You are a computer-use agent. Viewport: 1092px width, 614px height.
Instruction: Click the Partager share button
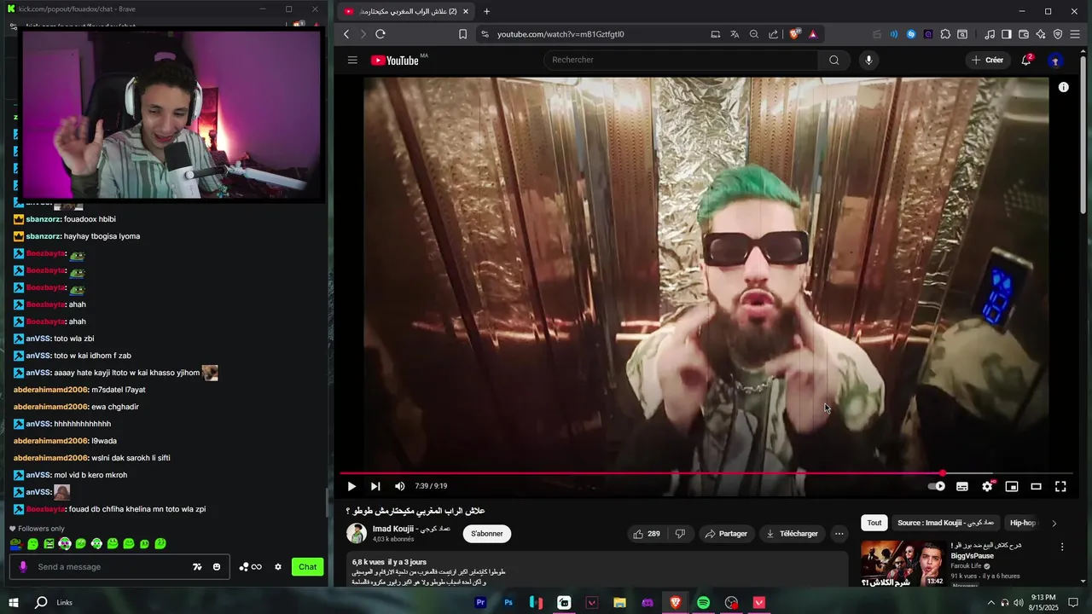tap(726, 534)
